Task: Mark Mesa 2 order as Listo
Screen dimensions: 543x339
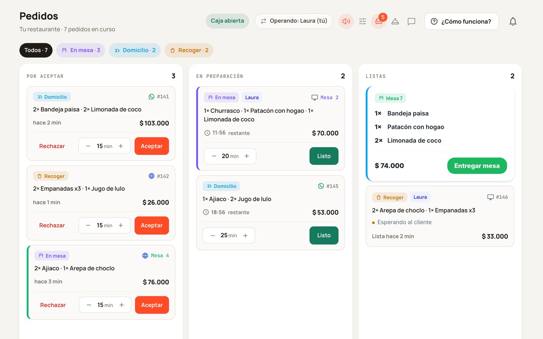Action: [x=324, y=156]
